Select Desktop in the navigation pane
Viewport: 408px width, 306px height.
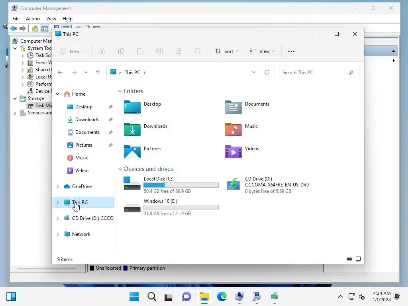coord(84,107)
